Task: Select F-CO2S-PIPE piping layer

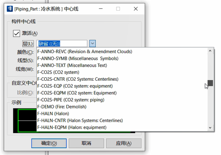Action: click(122, 100)
